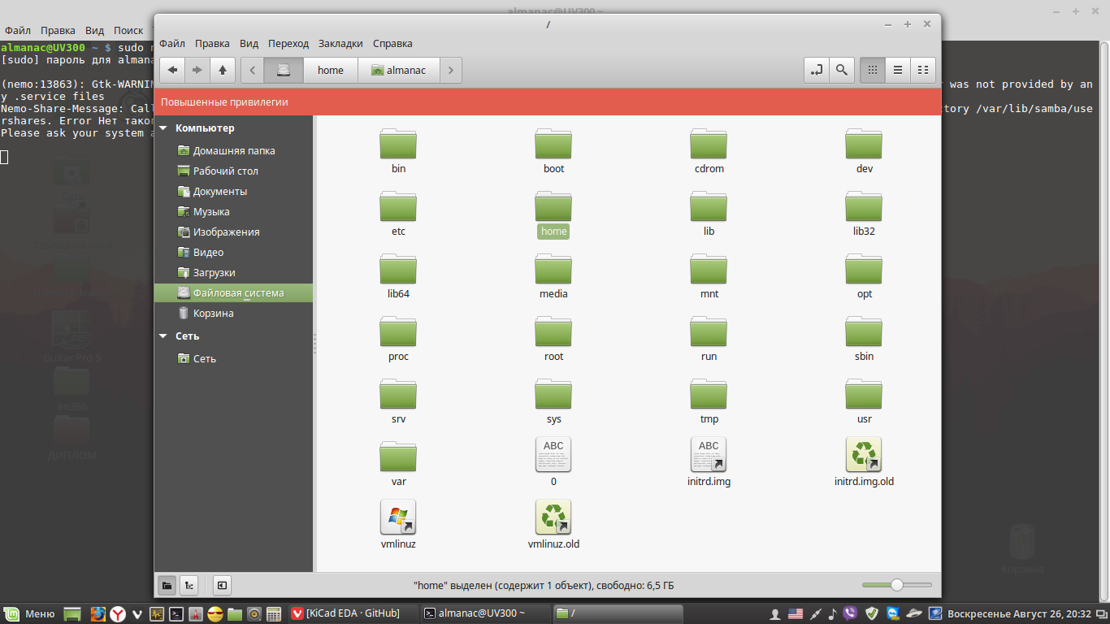This screenshot has height=624, width=1110.
Task: Select the vmlinuz file icon
Action: point(398,518)
